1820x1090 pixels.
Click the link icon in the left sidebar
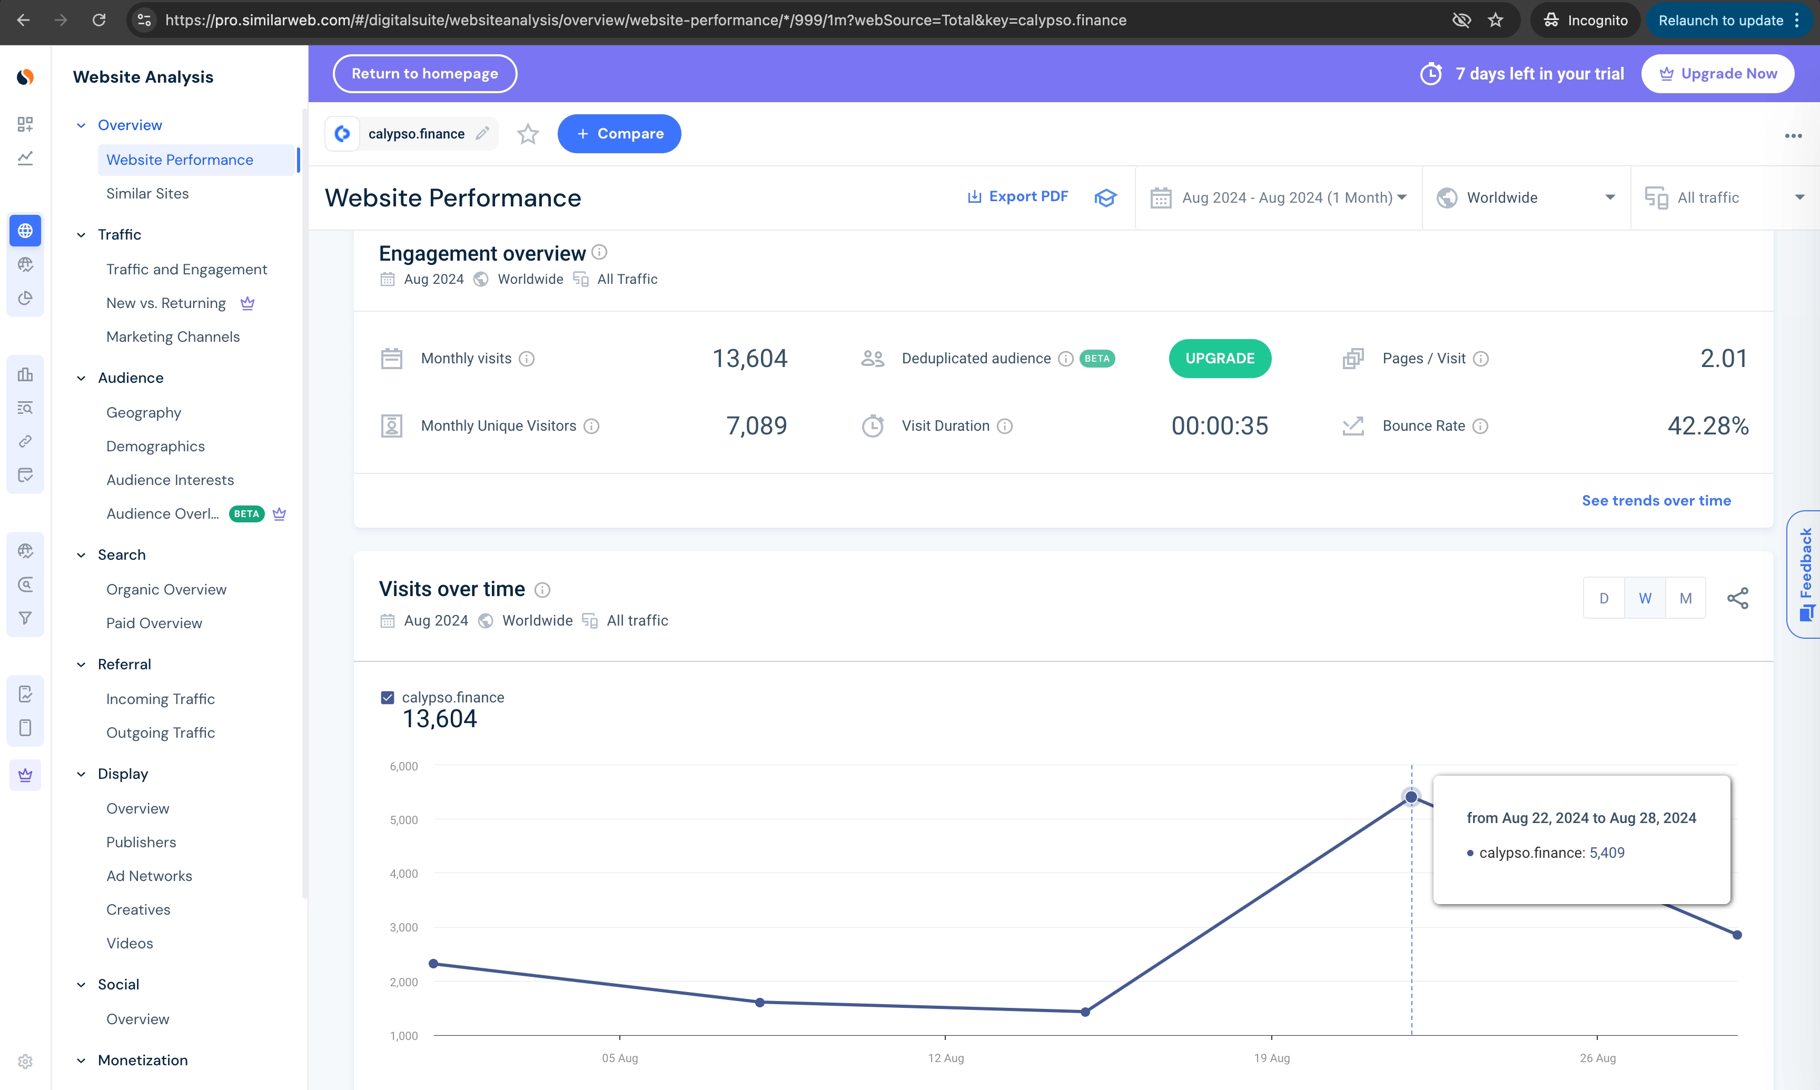tap(25, 441)
